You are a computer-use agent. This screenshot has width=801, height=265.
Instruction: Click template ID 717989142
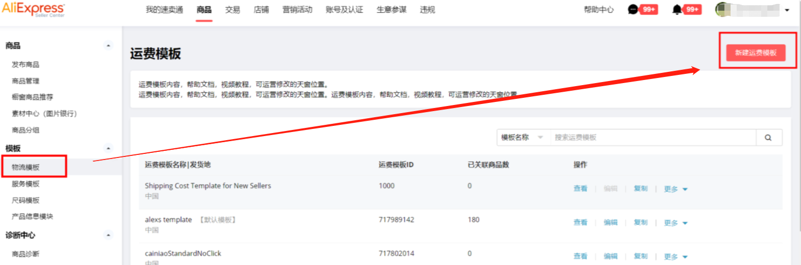(x=396, y=220)
